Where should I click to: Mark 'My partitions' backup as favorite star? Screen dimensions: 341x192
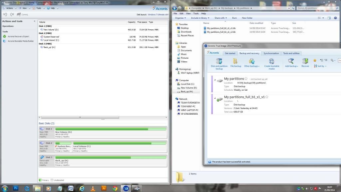[246, 79]
